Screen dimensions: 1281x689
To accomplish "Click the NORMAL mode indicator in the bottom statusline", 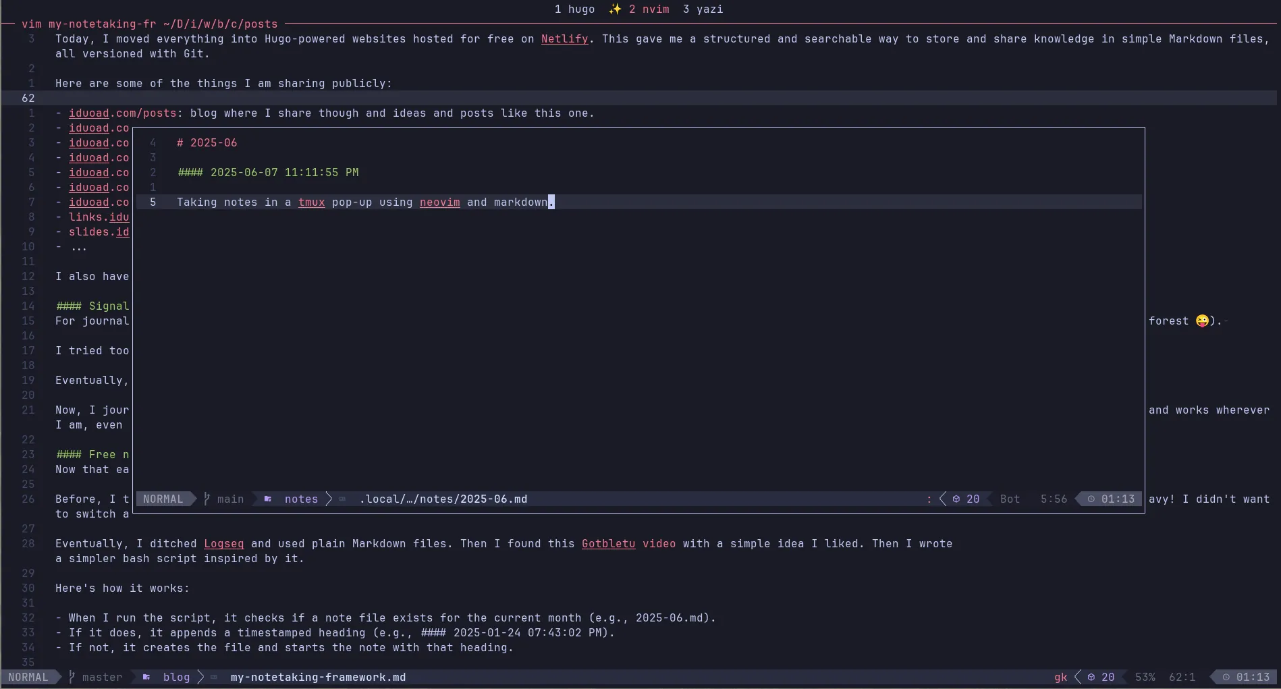I will [x=28, y=677].
